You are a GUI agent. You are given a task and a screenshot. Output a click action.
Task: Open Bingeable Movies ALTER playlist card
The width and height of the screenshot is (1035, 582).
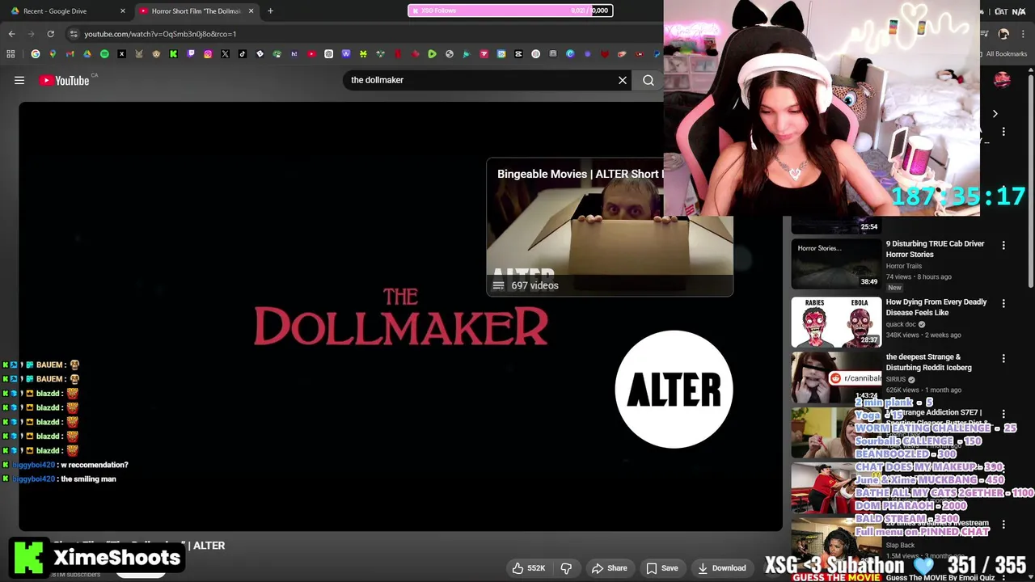pos(610,227)
